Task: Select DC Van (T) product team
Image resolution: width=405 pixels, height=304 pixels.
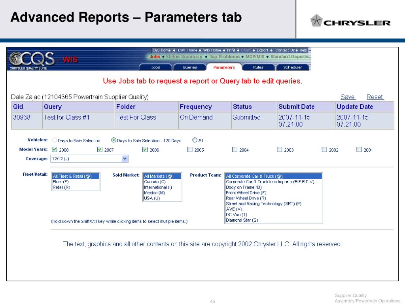Action: click(x=274, y=215)
